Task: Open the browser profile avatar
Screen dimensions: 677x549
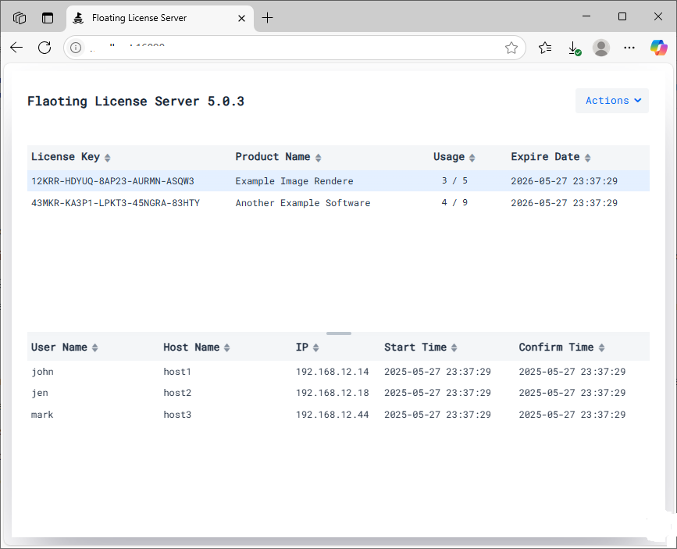Action: 601,48
